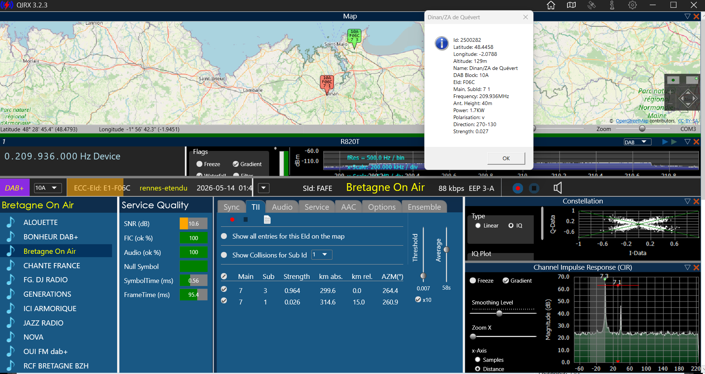Switch to the Ensemble tab
The width and height of the screenshot is (705, 374).
(x=424, y=207)
